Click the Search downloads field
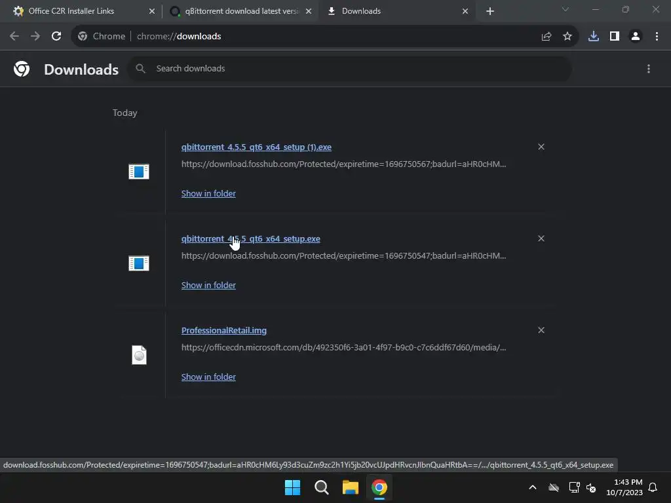 click(349, 68)
